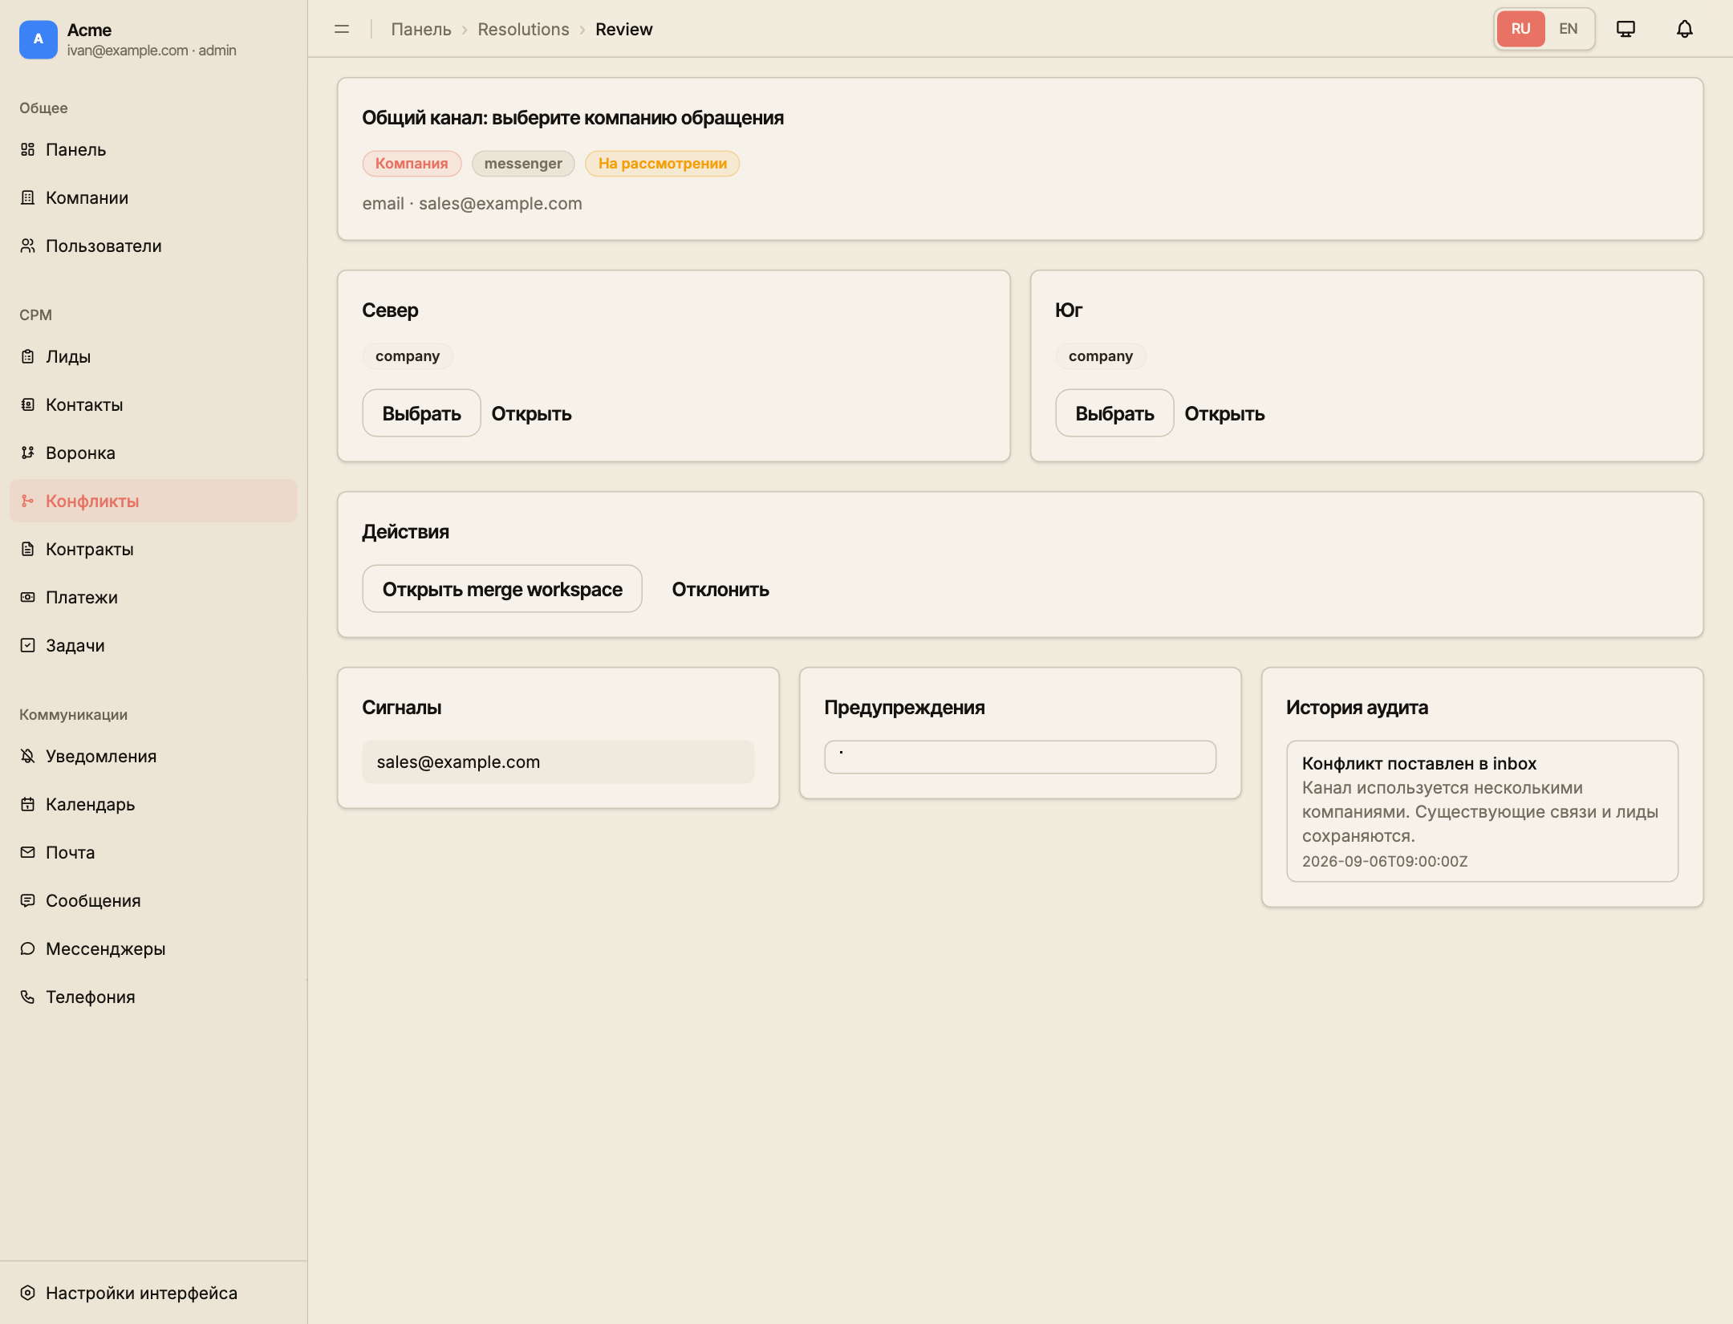Screen dimensions: 1733x1324
Task: Click the Уведомления muted bell icon
Action: 27,756
